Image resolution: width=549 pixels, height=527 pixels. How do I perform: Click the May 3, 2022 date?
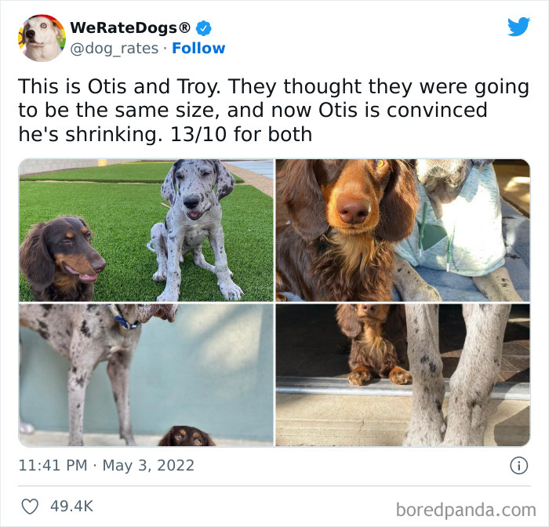148,466
